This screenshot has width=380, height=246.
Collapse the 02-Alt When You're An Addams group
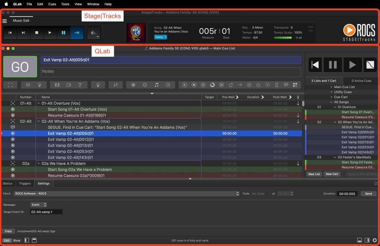[39, 121]
